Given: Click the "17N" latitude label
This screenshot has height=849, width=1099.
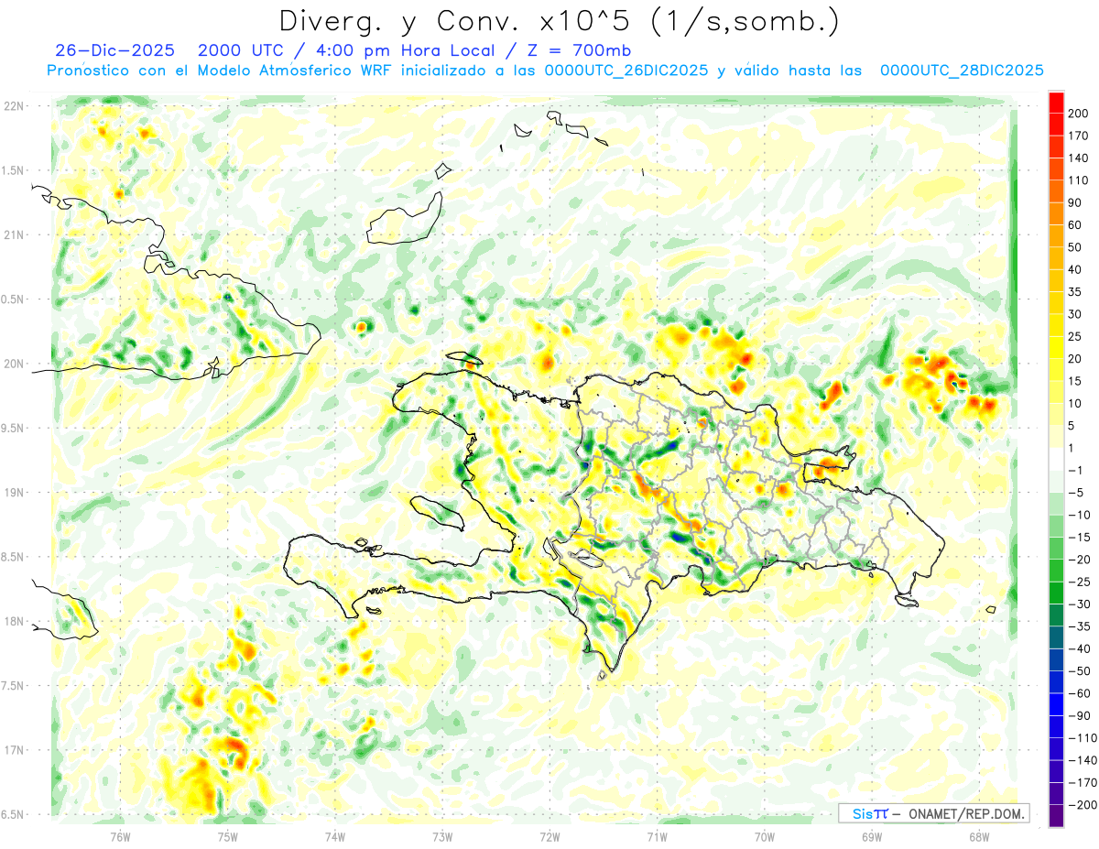Looking at the screenshot, I should coord(14,750).
